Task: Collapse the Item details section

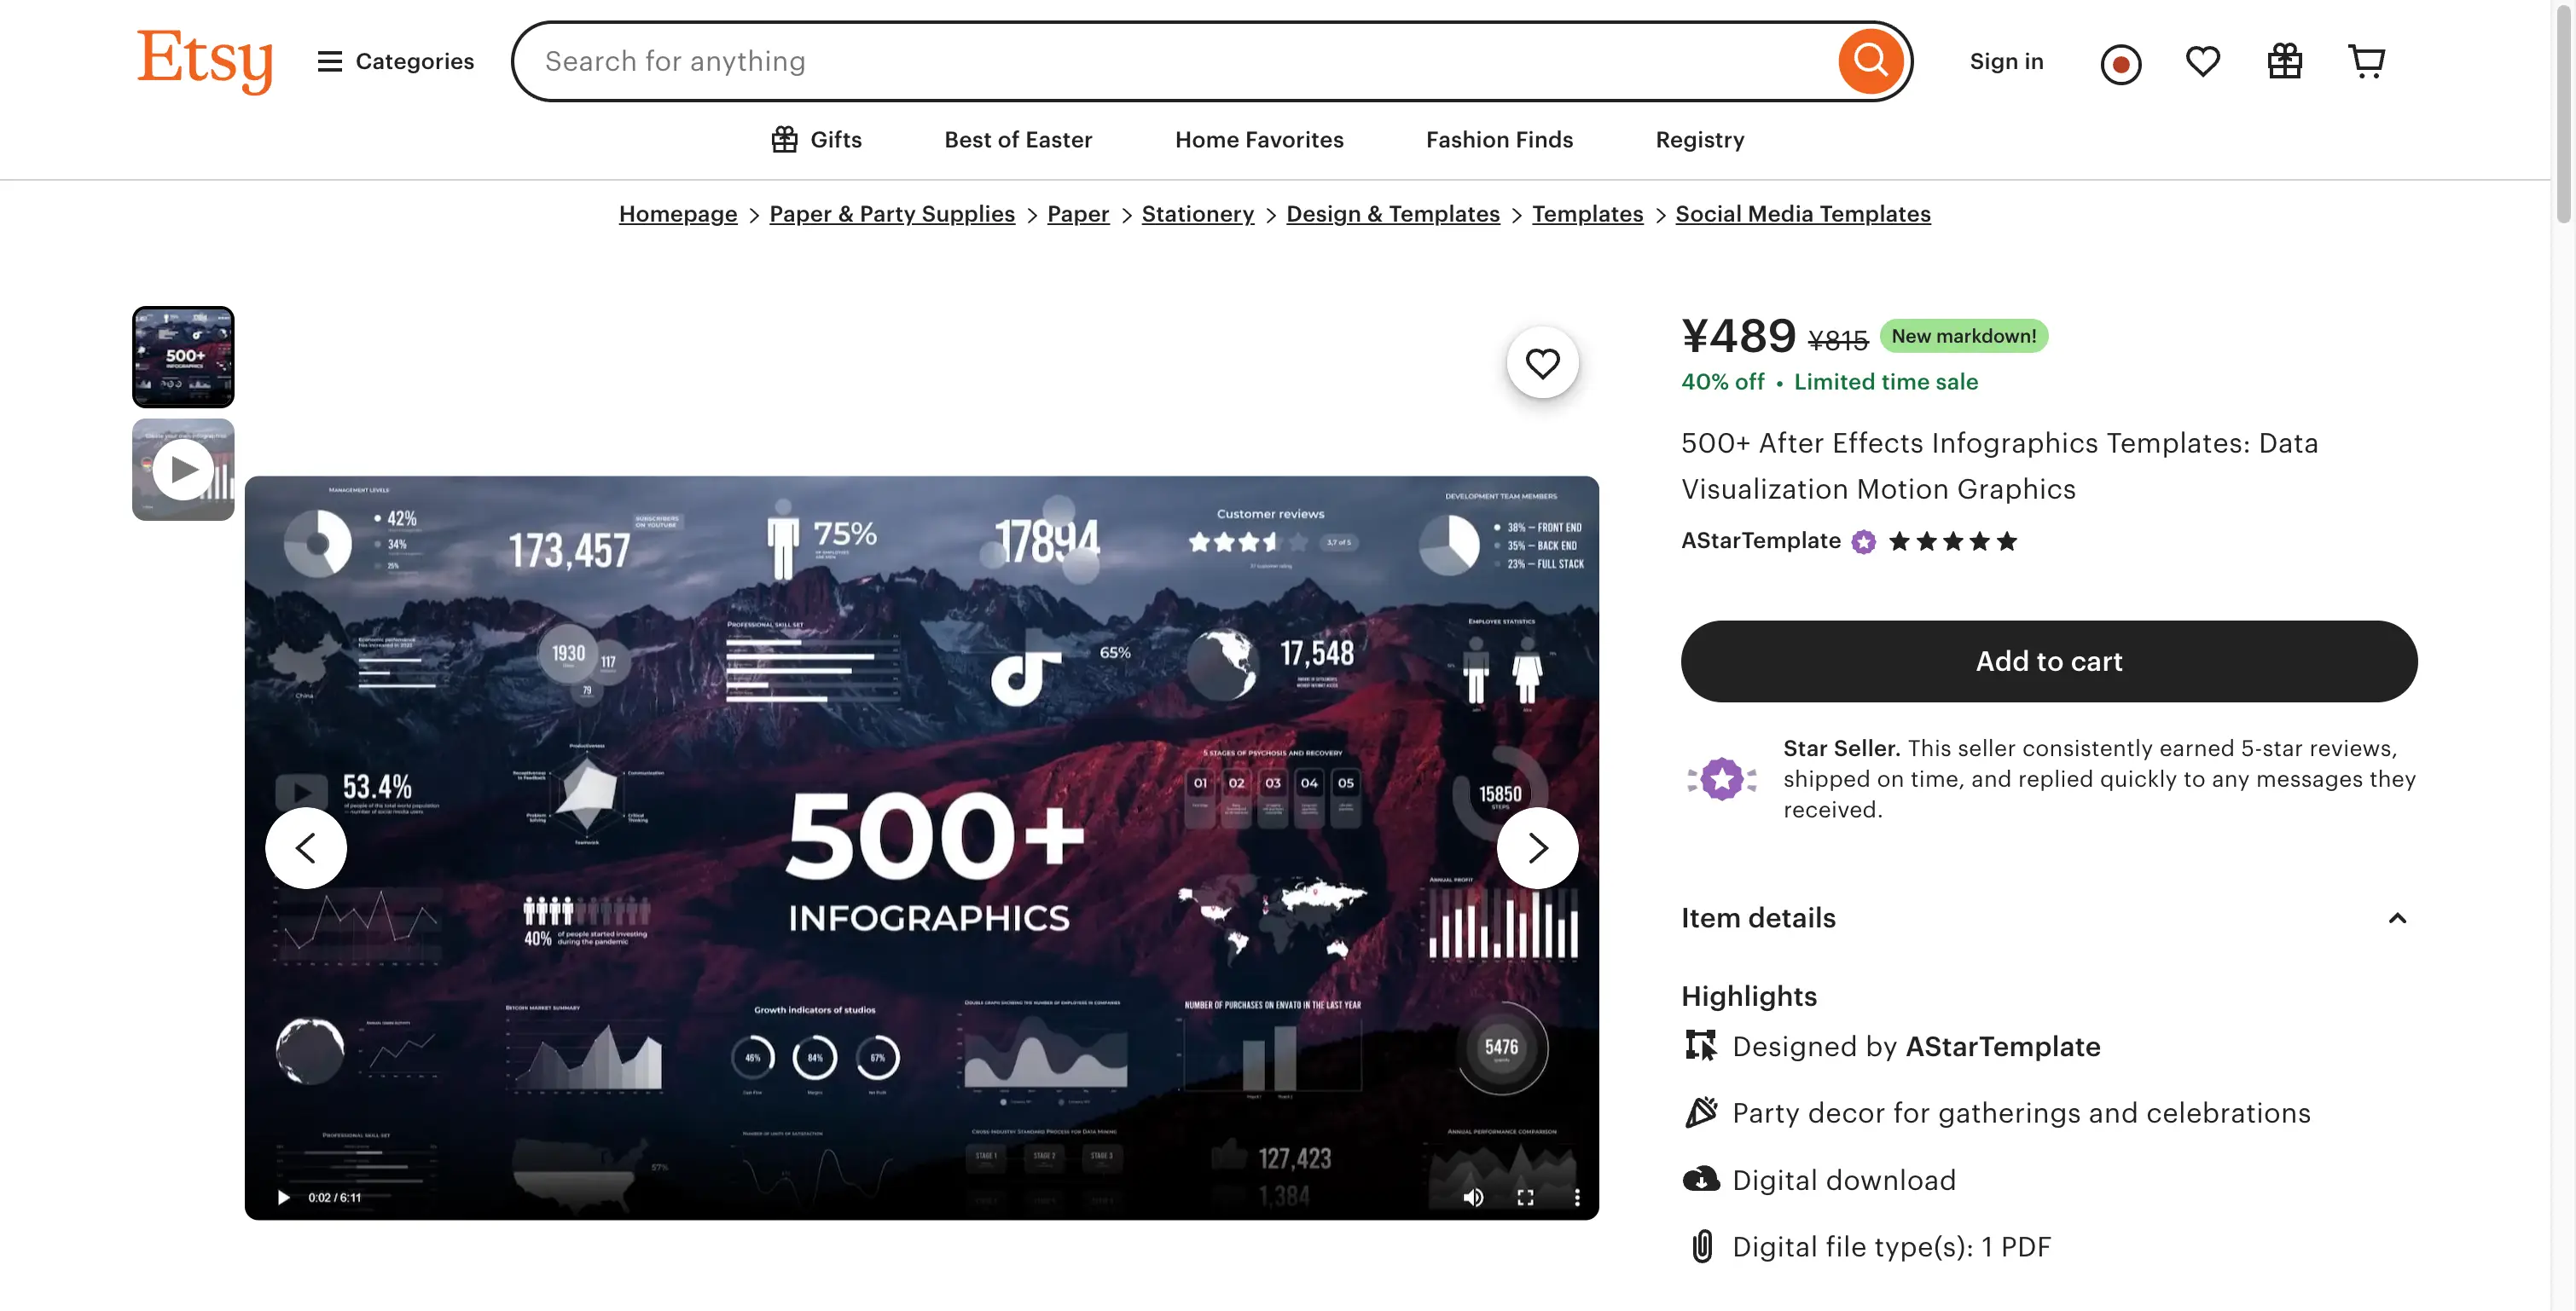Action: click(2397, 917)
